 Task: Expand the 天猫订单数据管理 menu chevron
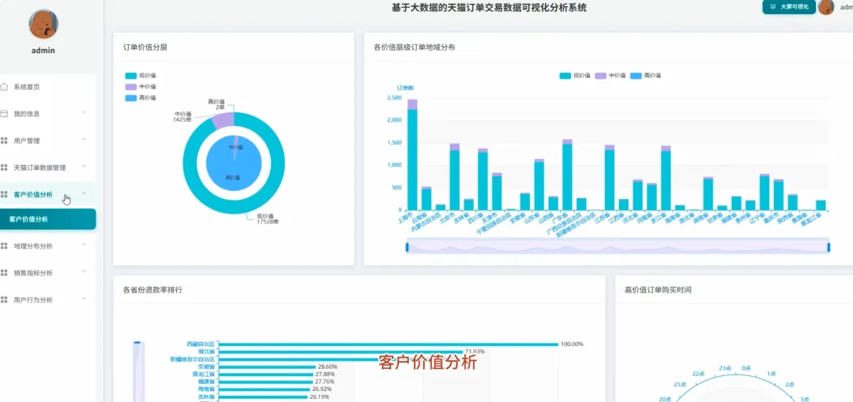coord(84,166)
